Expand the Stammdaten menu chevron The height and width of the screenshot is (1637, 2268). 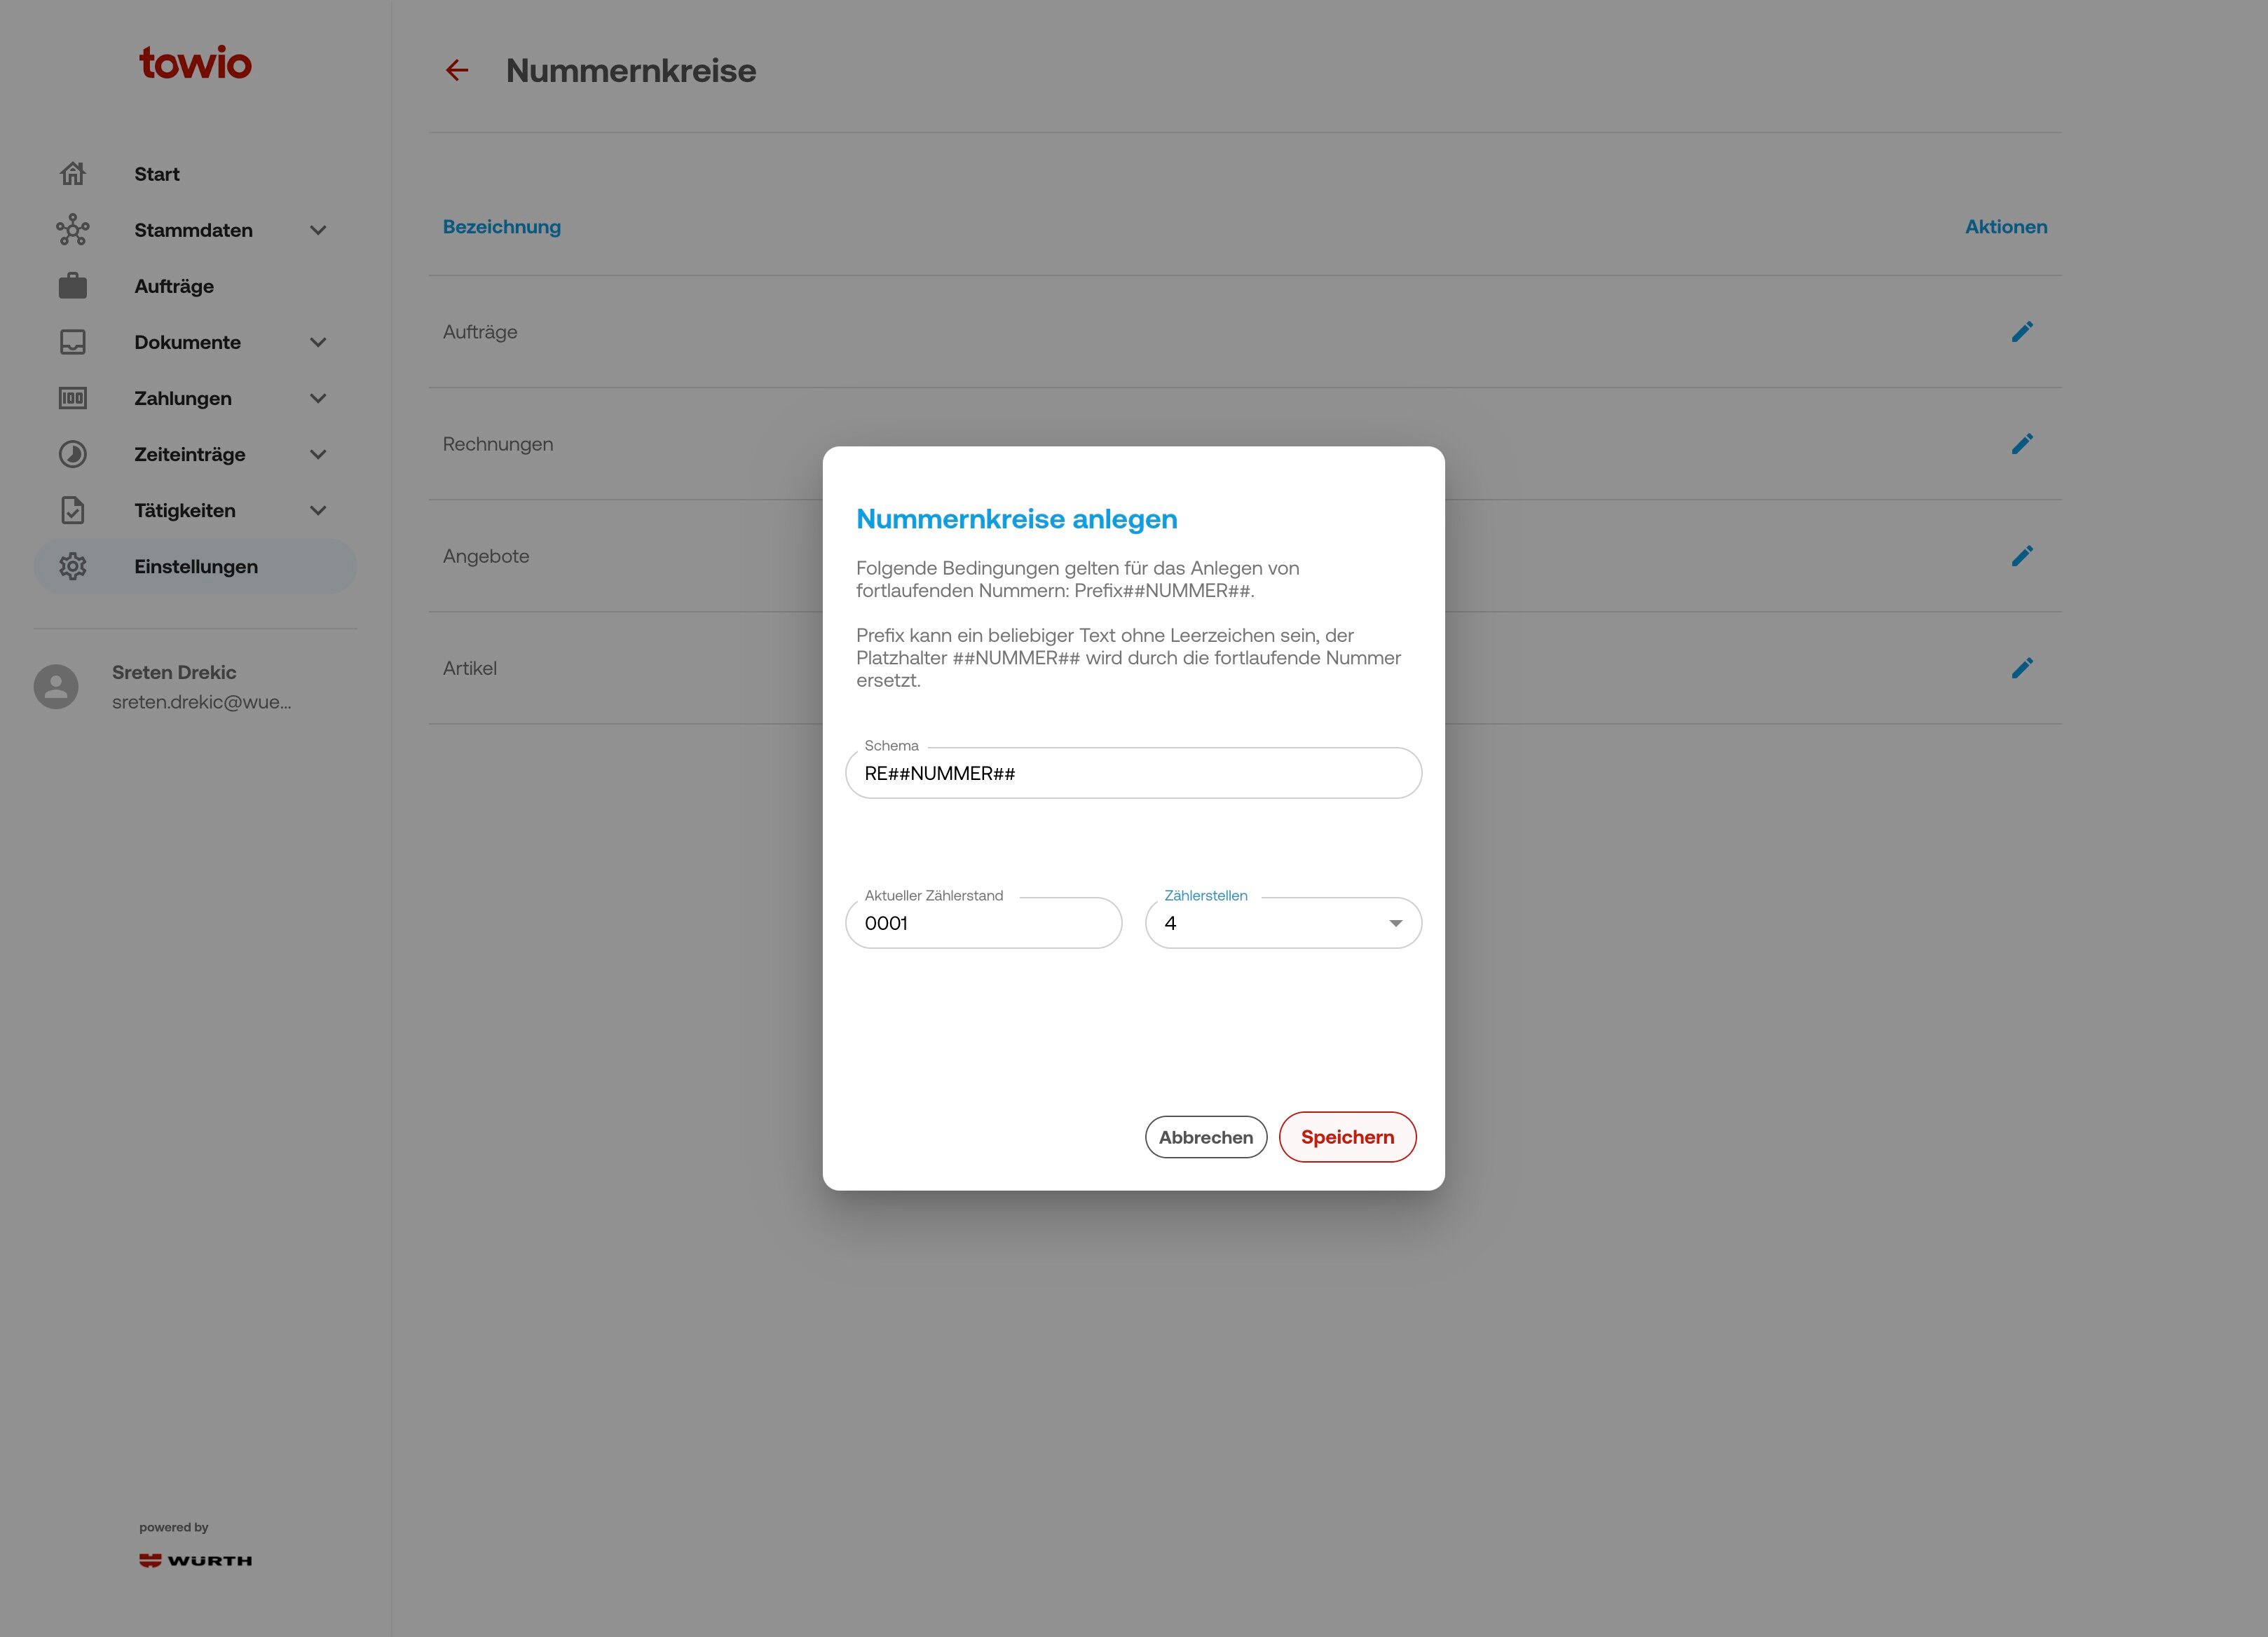(x=318, y=230)
